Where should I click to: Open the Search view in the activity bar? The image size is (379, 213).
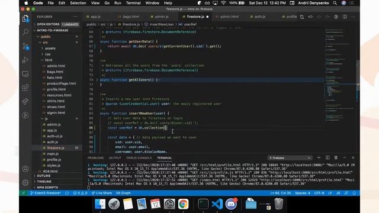pyautogui.click(x=25, y=32)
